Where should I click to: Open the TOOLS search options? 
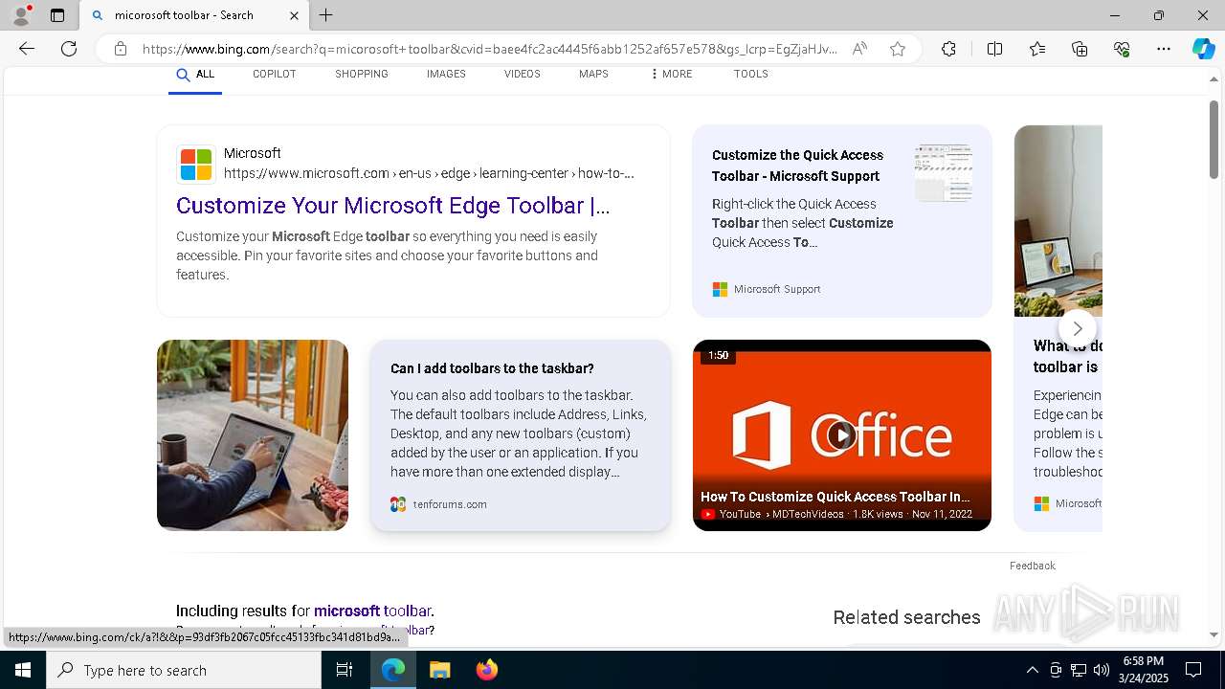(751, 75)
